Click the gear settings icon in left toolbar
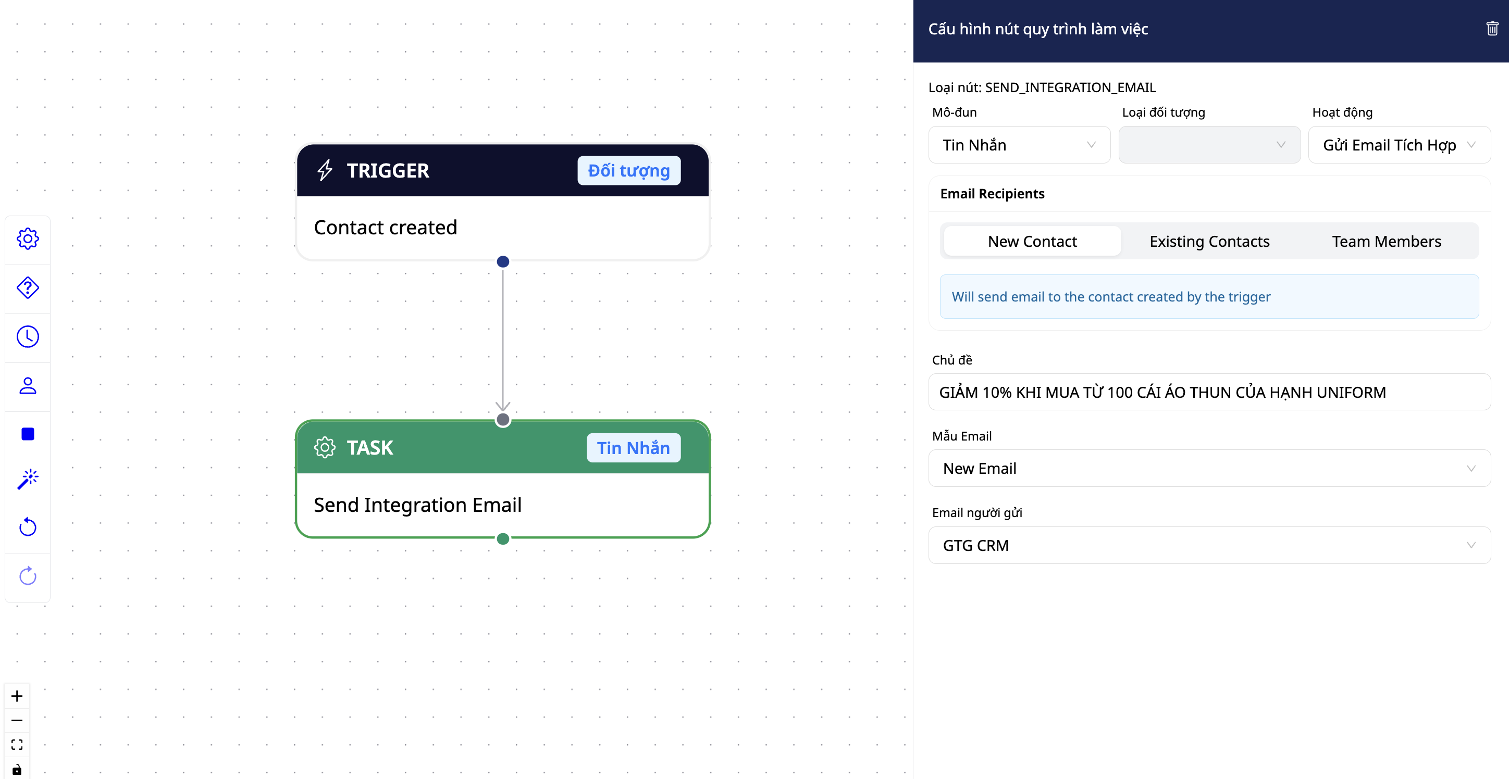The image size is (1509, 779). 28,239
